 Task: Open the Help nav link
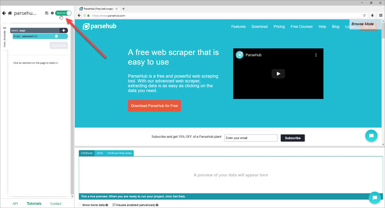(322, 26)
